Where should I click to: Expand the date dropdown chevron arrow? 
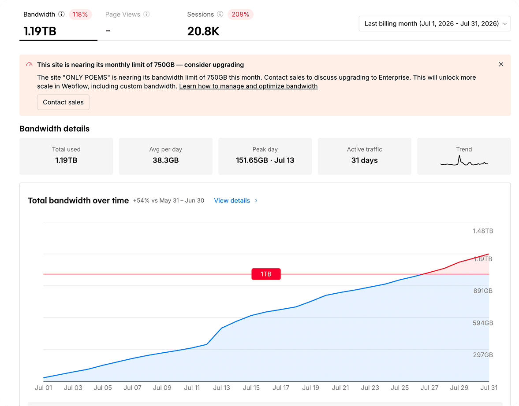click(x=505, y=24)
